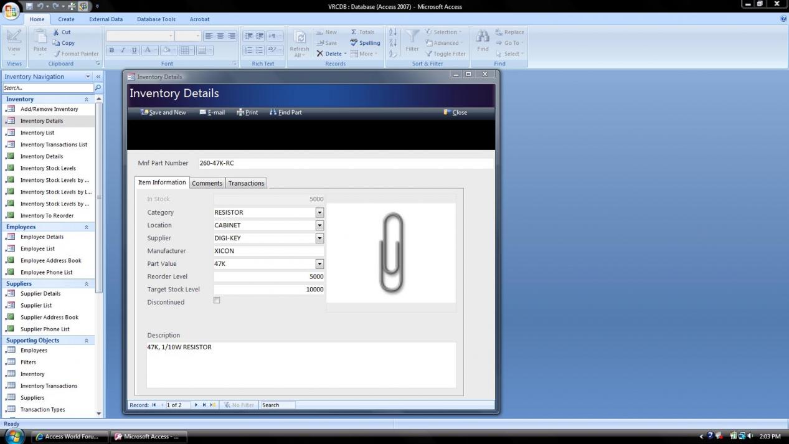Screen dimensions: 789x444
Task: Click the bulleted list icon in Rich Text
Action: pyautogui.click(x=260, y=50)
